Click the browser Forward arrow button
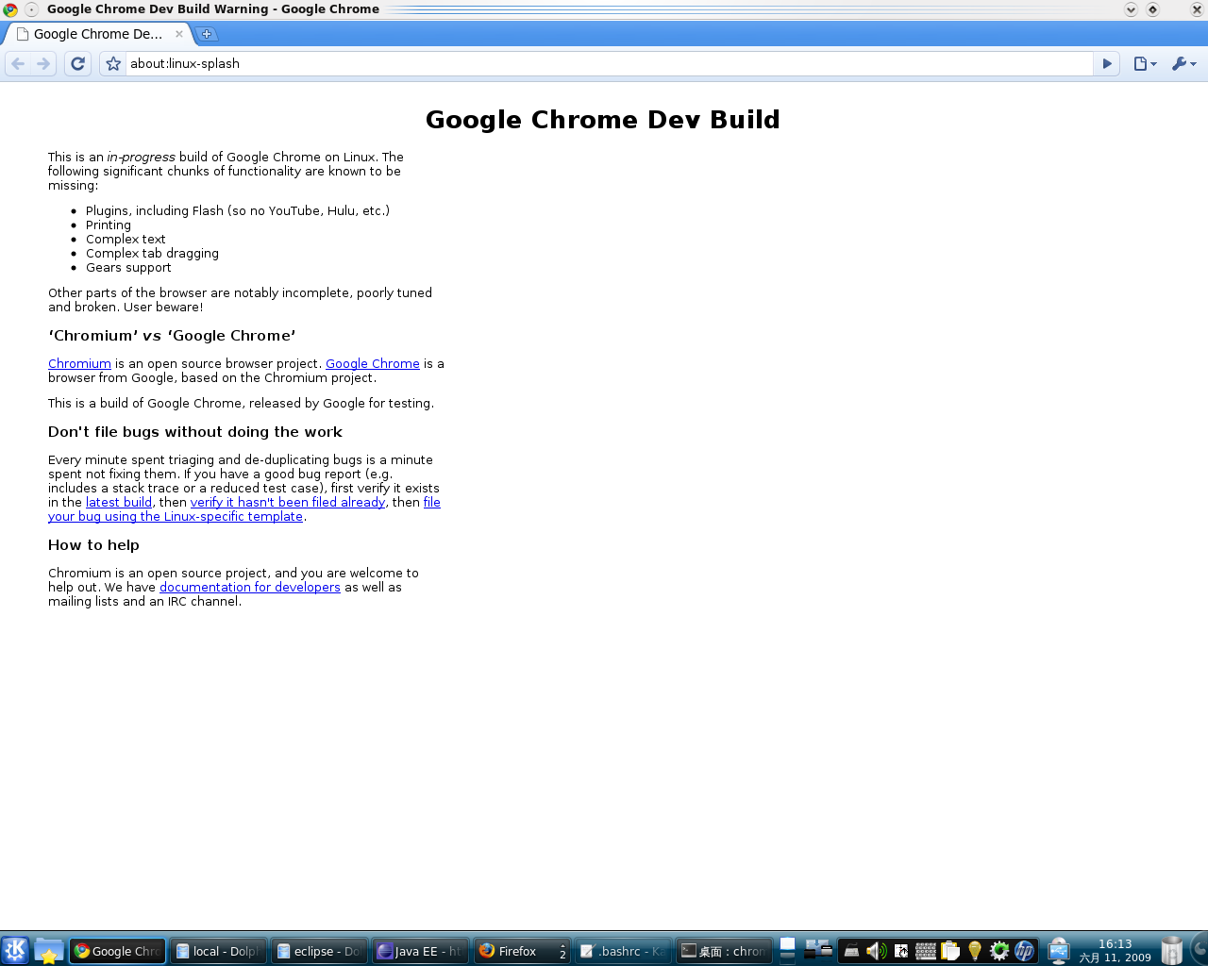The image size is (1208, 966). [43, 64]
